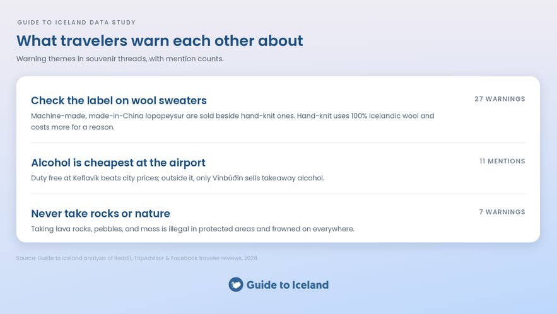Select the 'Check the label on wool sweaters' heading
Viewport: 557px width, 314px height.
pyautogui.click(x=119, y=100)
